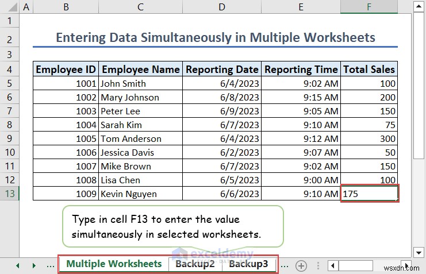This screenshot has height=274, width=426.
Task: Select column B header
Action: (x=66, y=7)
